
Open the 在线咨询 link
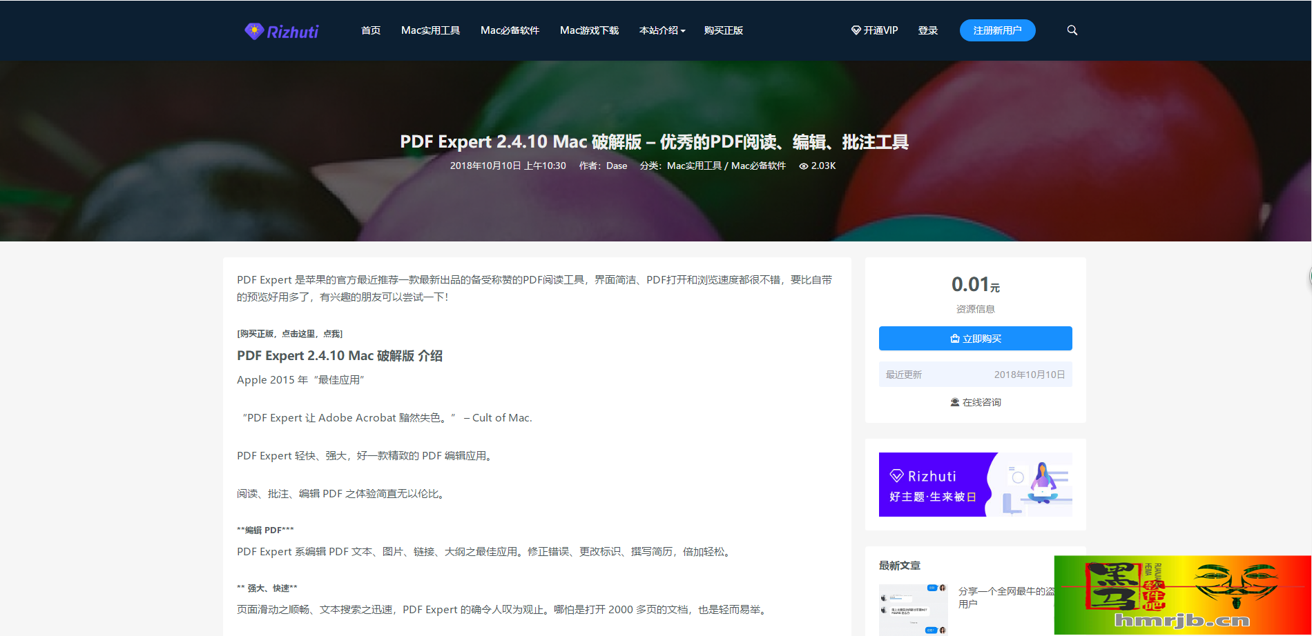pyautogui.click(x=975, y=402)
